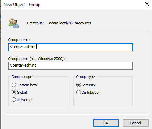Choose the Global group scope
Screen dimensions: 152x129
19,92
